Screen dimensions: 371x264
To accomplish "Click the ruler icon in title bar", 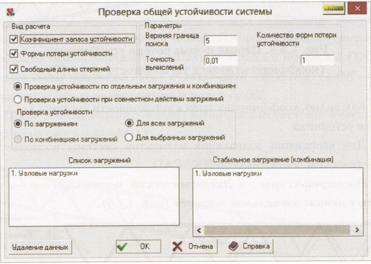I will pyautogui.click(x=334, y=9).
